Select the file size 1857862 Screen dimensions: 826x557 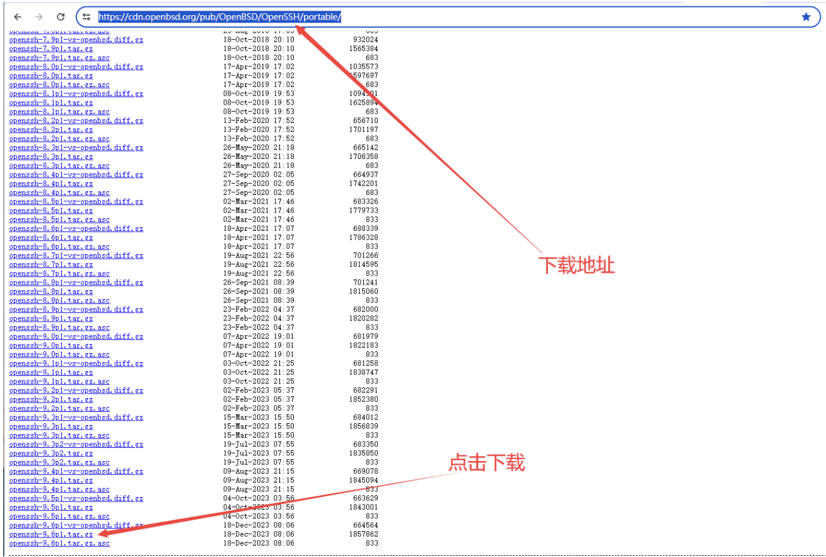tap(364, 534)
